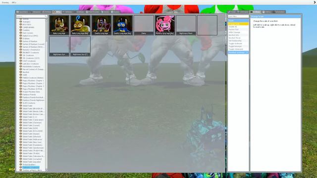Image resolution: width=317 pixels, height=178 pixels.
Task: Expand the Nextbot Settings section arrow
Action: click(247, 52)
